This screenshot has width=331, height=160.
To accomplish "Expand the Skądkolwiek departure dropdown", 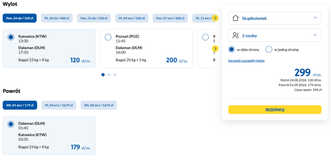I will coord(275,18).
